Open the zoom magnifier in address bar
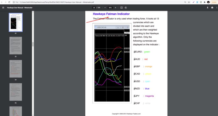This screenshot has height=116, width=218. click(185, 2)
